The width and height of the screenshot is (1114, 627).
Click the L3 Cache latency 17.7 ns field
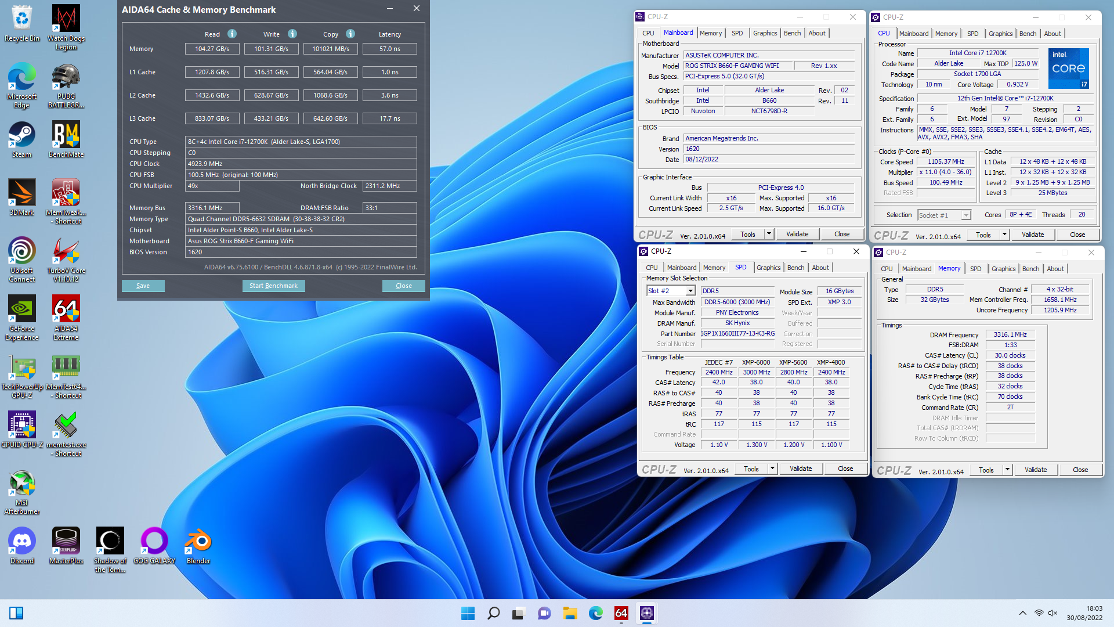(389, 118)
